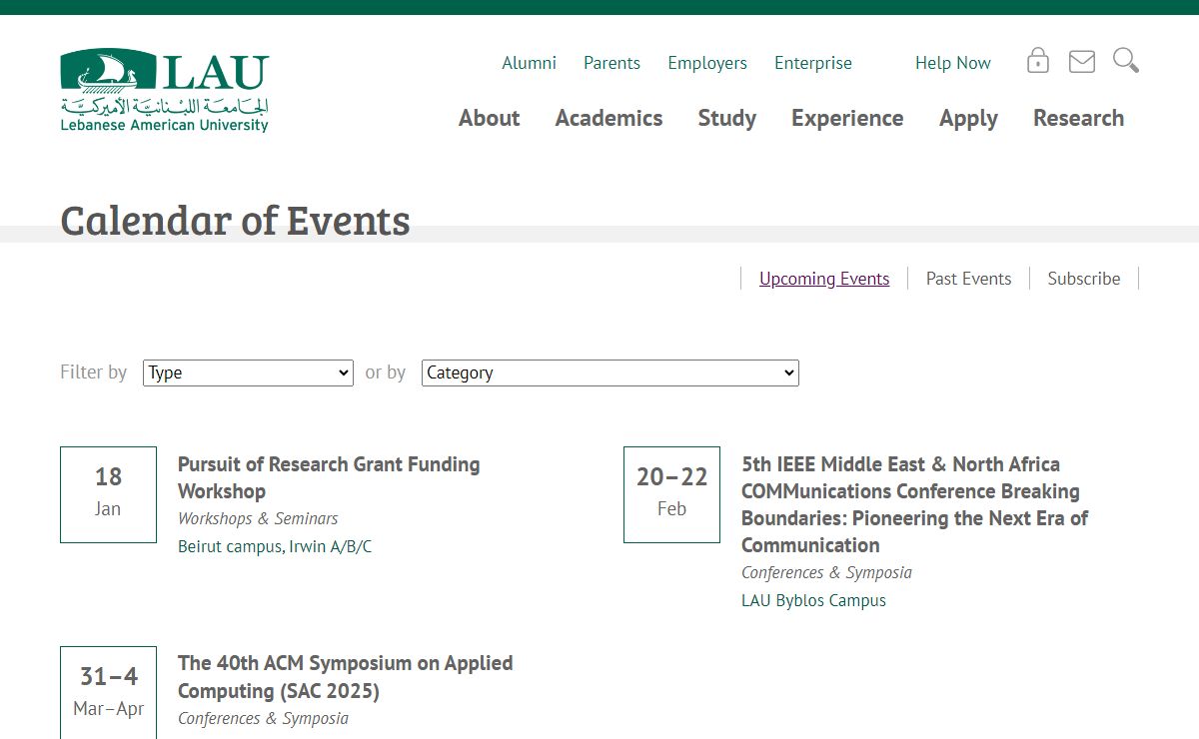Click the Beirut campus location link
Image resolution: width=1199 pixels, height=739 pixels.
point(230,546)
